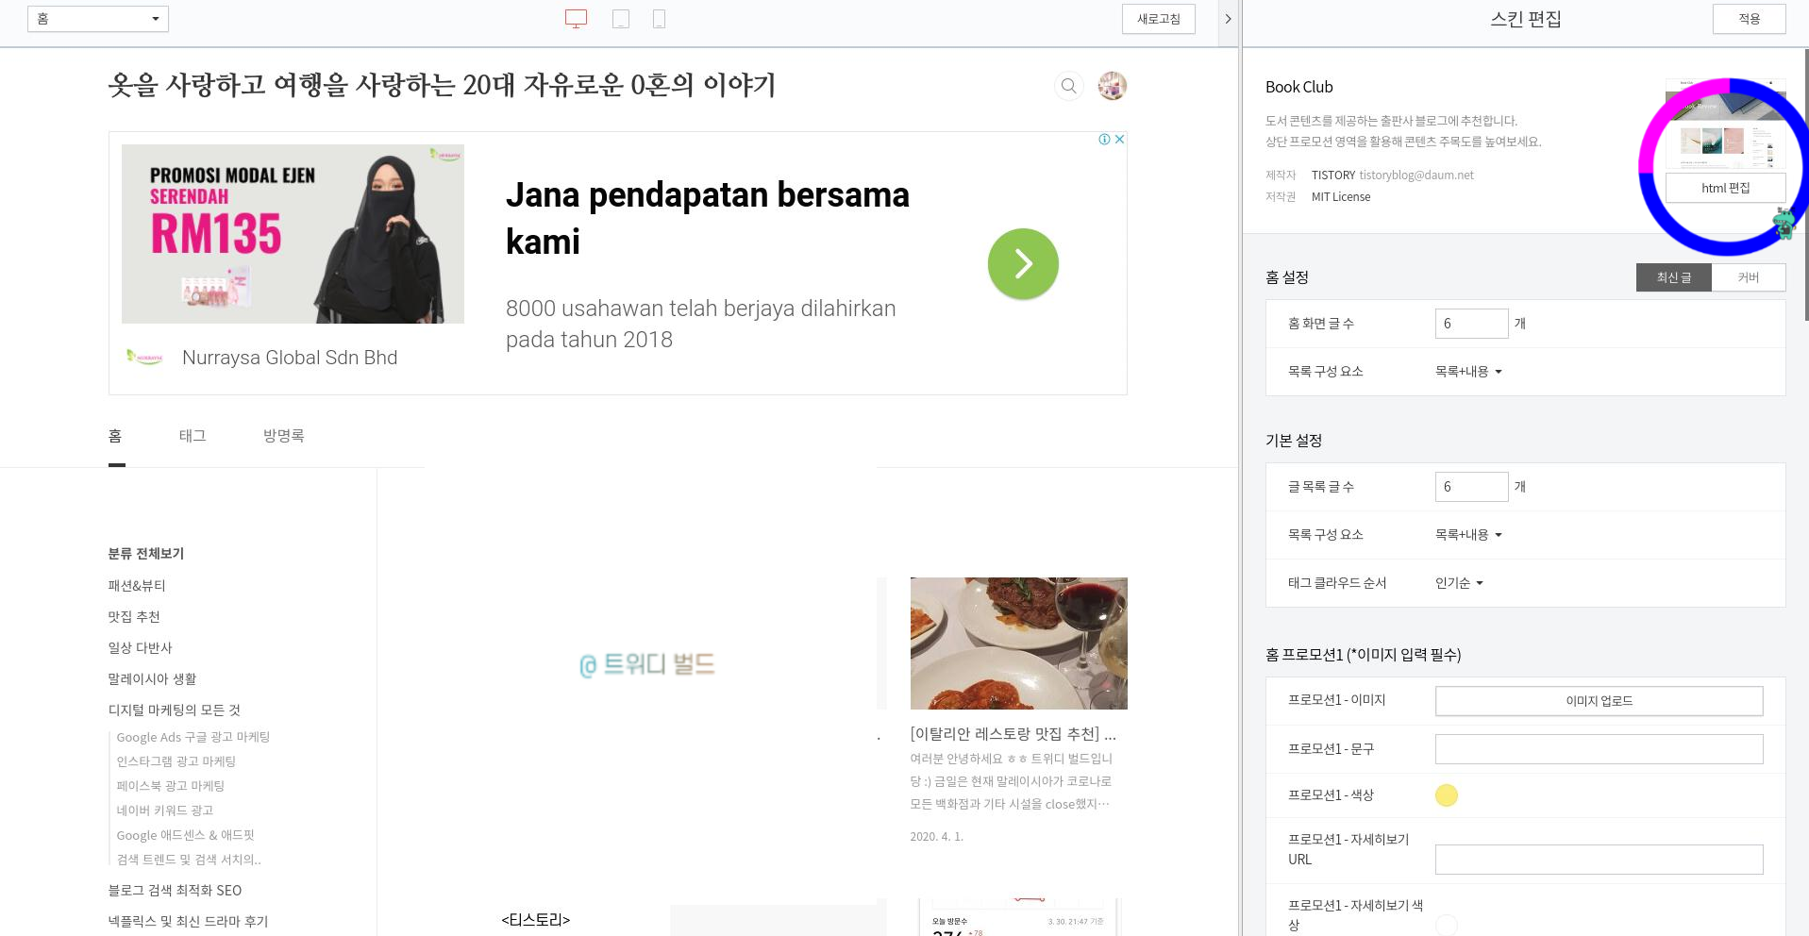
Task: Open the 패션&뷰티 category
Action: point(137,586)
